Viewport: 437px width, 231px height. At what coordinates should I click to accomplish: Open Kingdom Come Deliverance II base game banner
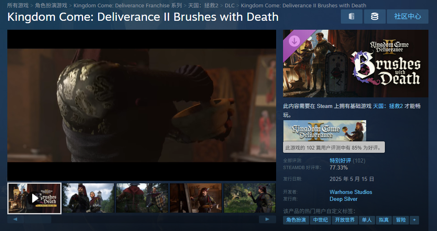tap(325, 131)
